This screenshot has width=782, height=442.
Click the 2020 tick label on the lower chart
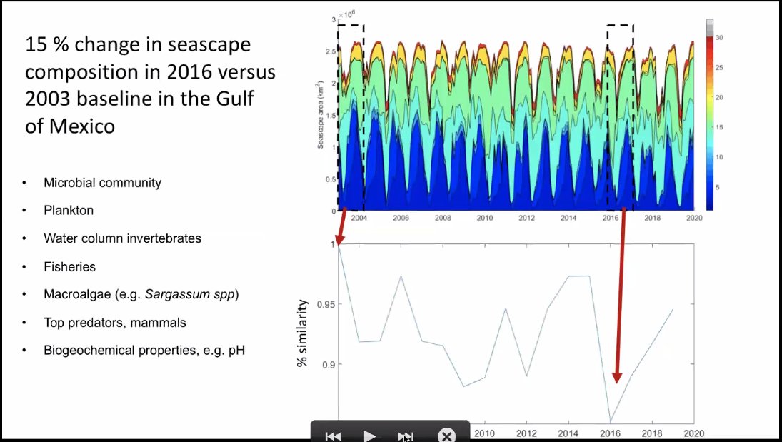point(692,433)
